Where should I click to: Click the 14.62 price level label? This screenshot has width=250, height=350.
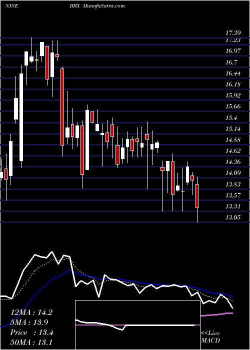point(233,151)
